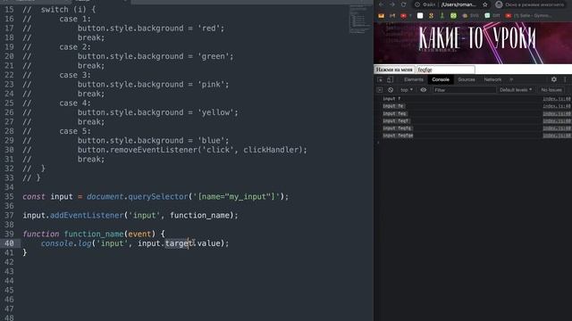Select the 'input fe' console message

(x=393, y=106)
